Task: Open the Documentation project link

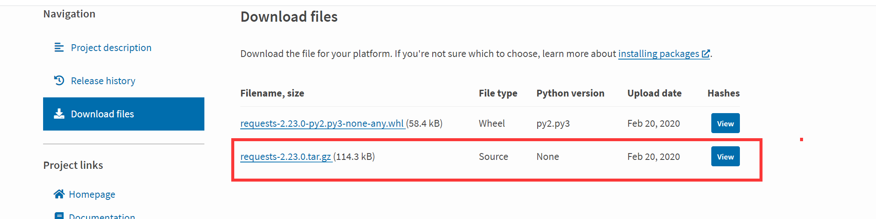Action: (x=102, y=216)
